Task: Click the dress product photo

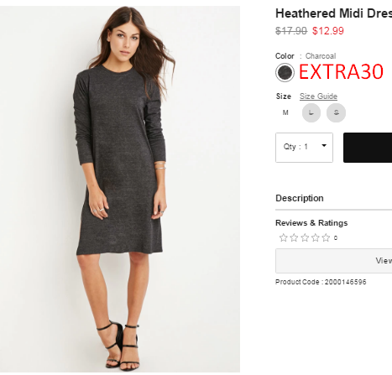Action: click(120, 189)
